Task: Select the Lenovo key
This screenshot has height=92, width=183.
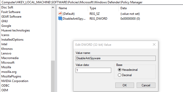Action: [6, 53]
